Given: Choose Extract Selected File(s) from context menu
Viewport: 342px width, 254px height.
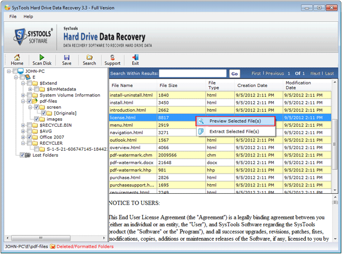Looking at the screenshot, I should [x=235, y=132].
